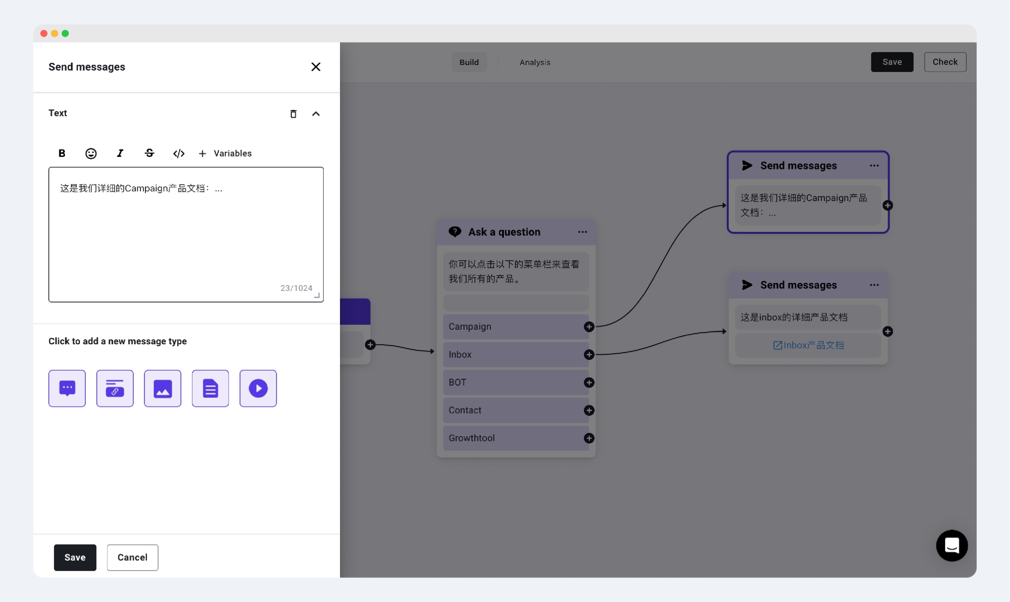This screenshot has width=1010, height=602.
Task: Collapse the Text section
Action: click(316, 114)
